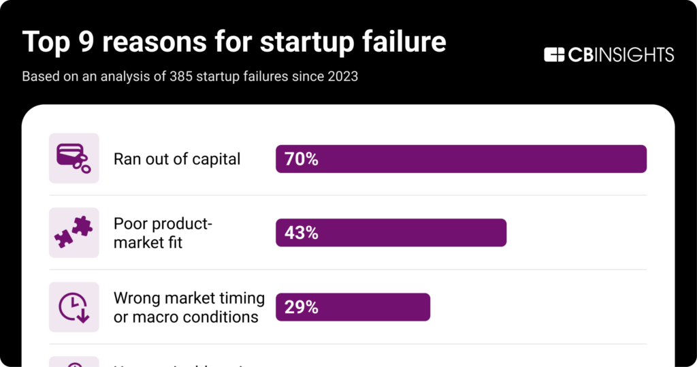Click the partially visible fourth row icon
Viewport: 697px width, 367px height.
pos(74,363)
